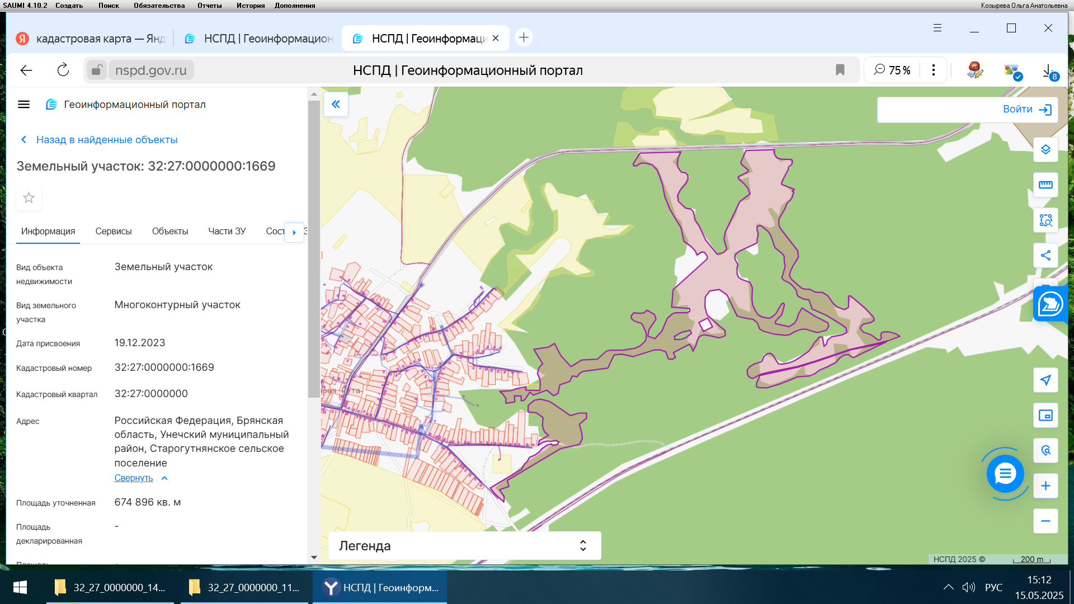This screenshot has width=1074, height=604.
Task: Click the Войти login button
Action: (1026, 110)
